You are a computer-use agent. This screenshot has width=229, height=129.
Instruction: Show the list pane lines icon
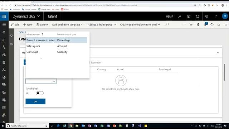pyautogui.click(x=11, y=44)
